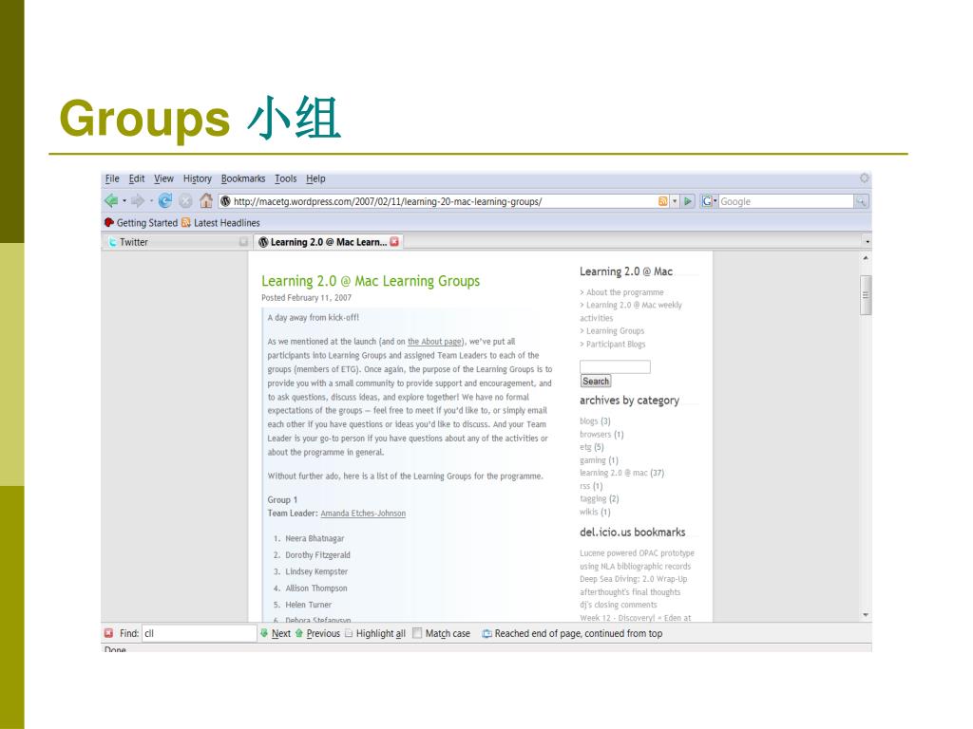The height and width of the screenshot is (729, 973).
Task: Click the activity throbber icon beside the menu bar
Action: click(865, 178)
